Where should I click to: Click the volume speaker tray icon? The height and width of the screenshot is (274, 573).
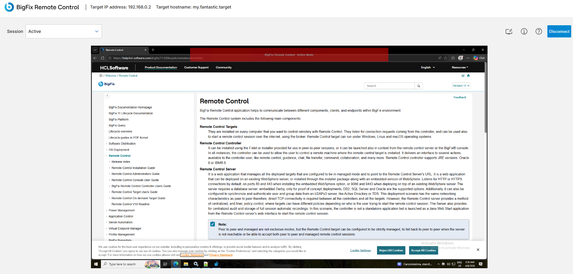(448, 264)
